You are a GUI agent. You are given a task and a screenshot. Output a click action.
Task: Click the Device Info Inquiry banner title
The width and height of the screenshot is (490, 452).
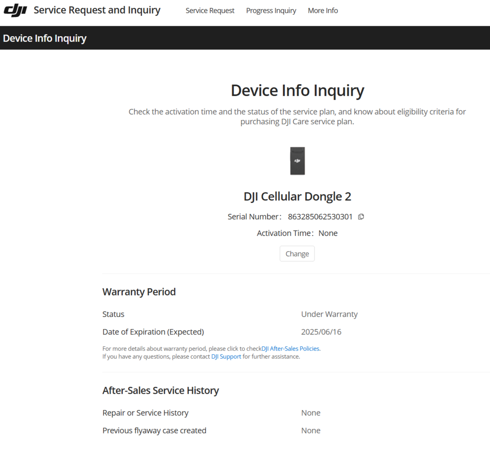tap(45, 38)
